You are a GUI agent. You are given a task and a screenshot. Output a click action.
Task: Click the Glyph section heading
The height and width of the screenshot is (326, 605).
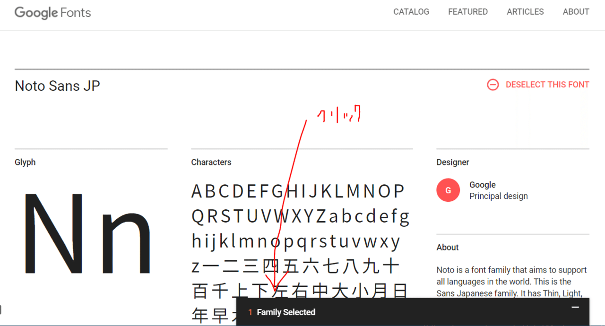coord(25,162)
